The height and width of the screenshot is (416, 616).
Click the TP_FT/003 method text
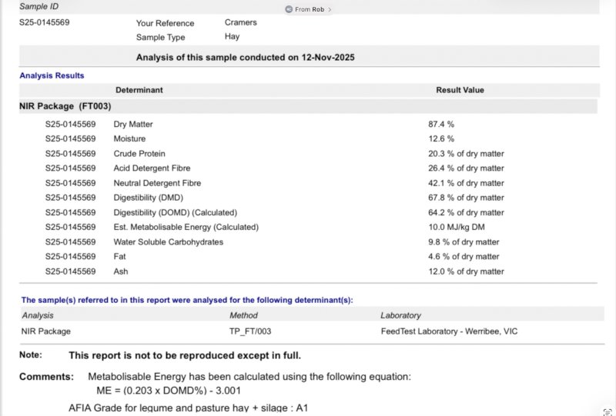(x=250, y=331)
